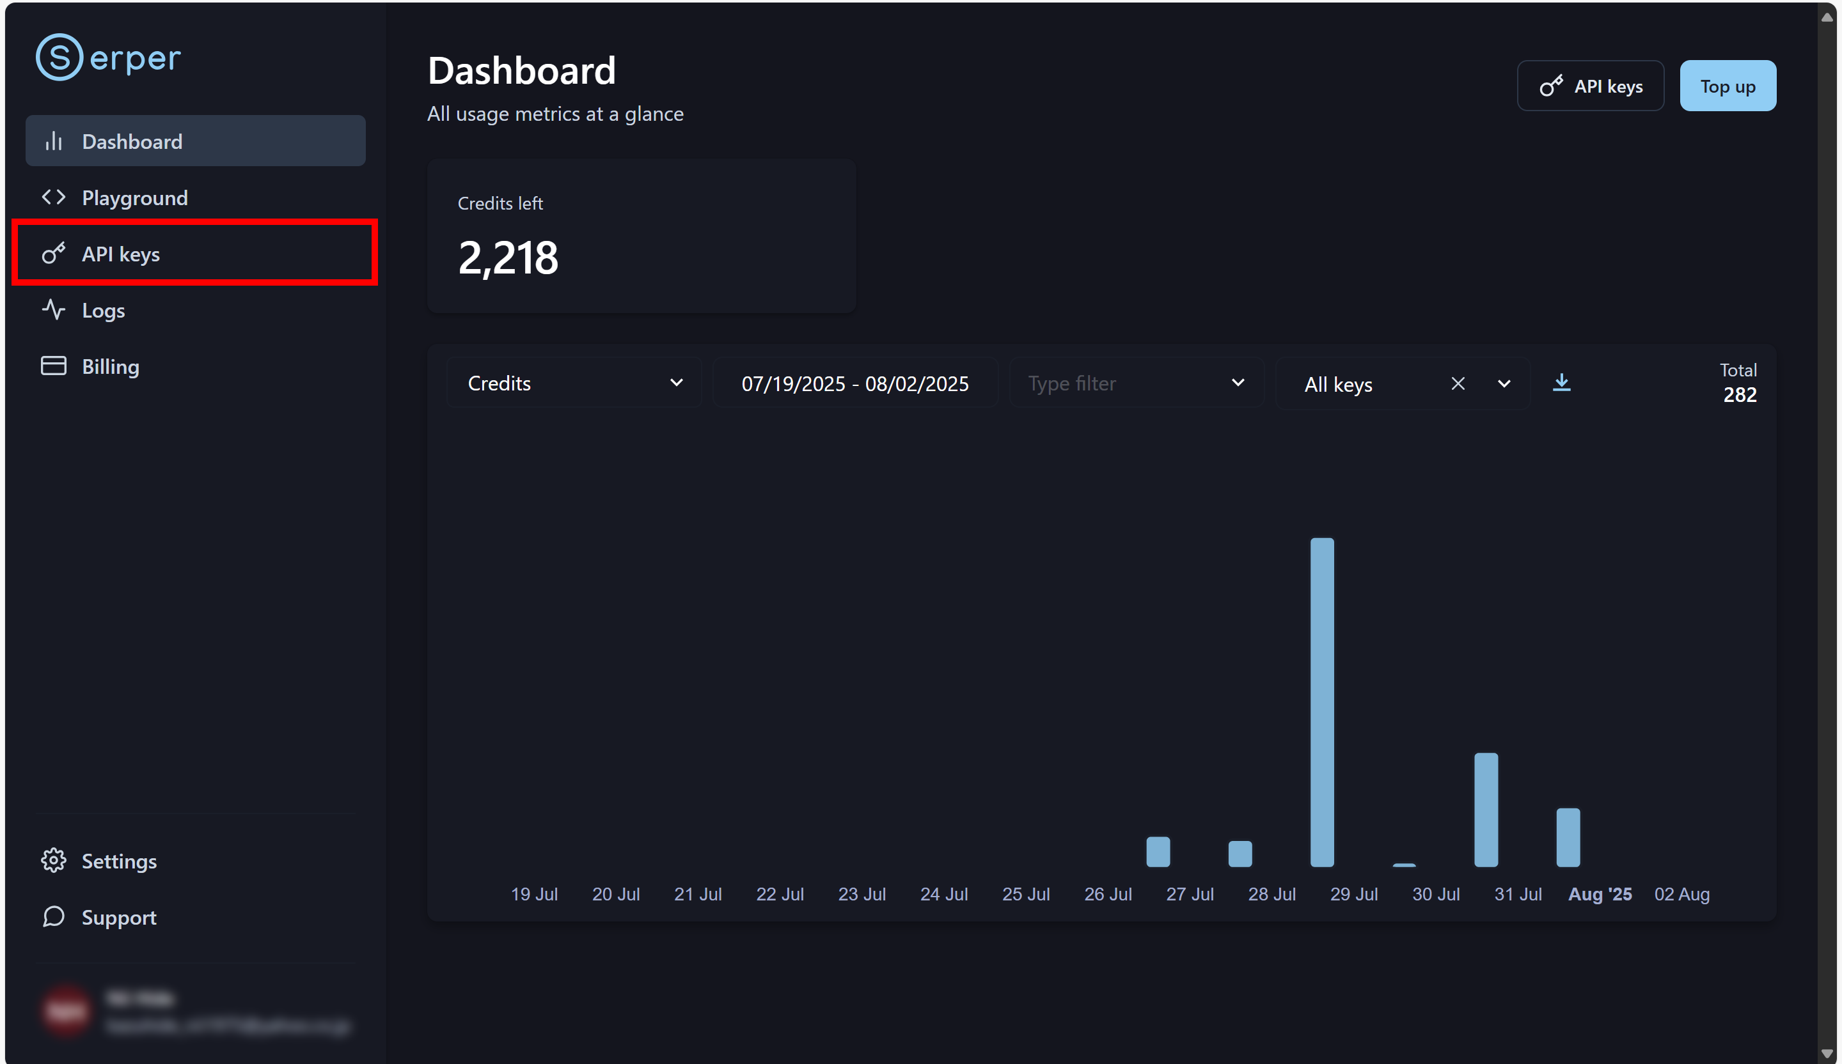Click the date range field 07/19/2025 - 08/02/2025

[854, 383]
